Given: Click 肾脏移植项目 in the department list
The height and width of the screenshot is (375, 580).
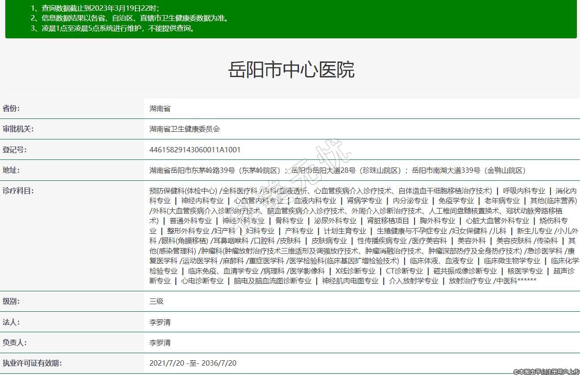Looking at the screenshot, I should click(388, 220).
